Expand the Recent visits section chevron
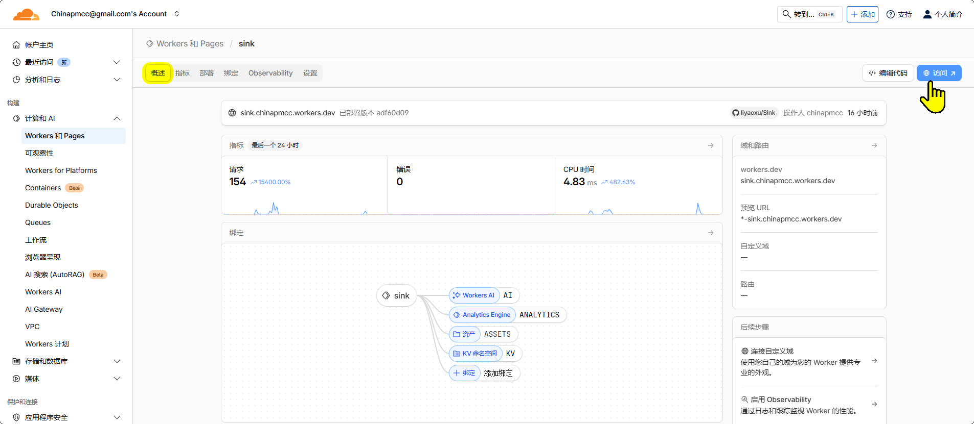 click(x=117, y=62)
